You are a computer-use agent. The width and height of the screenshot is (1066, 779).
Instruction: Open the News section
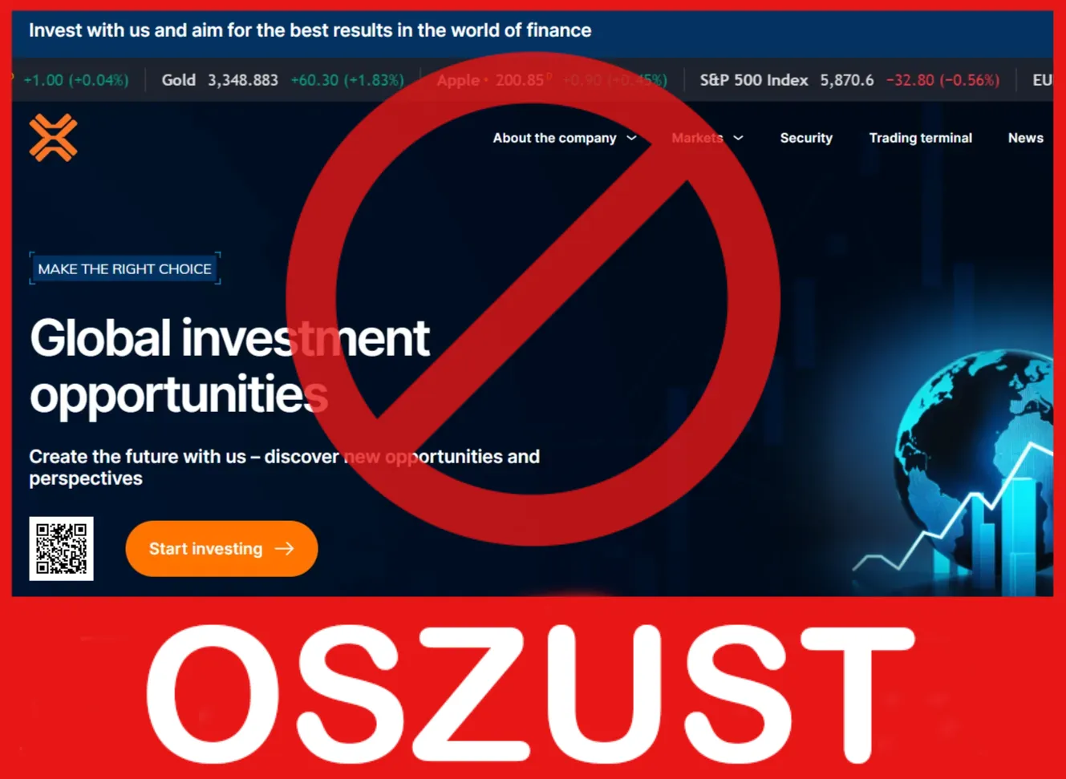coord(1026,138)
